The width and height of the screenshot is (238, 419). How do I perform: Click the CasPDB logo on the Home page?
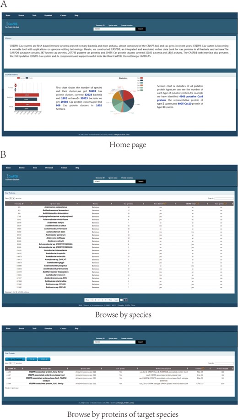[x=12, y=25]
